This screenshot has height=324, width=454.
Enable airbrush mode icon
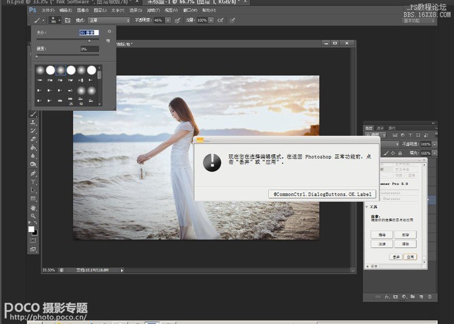[x=220, y=20]
